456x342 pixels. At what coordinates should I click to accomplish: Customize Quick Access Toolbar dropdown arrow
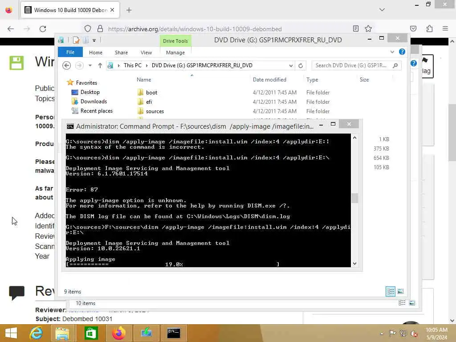pyautogui.click(x=94, y=41)
